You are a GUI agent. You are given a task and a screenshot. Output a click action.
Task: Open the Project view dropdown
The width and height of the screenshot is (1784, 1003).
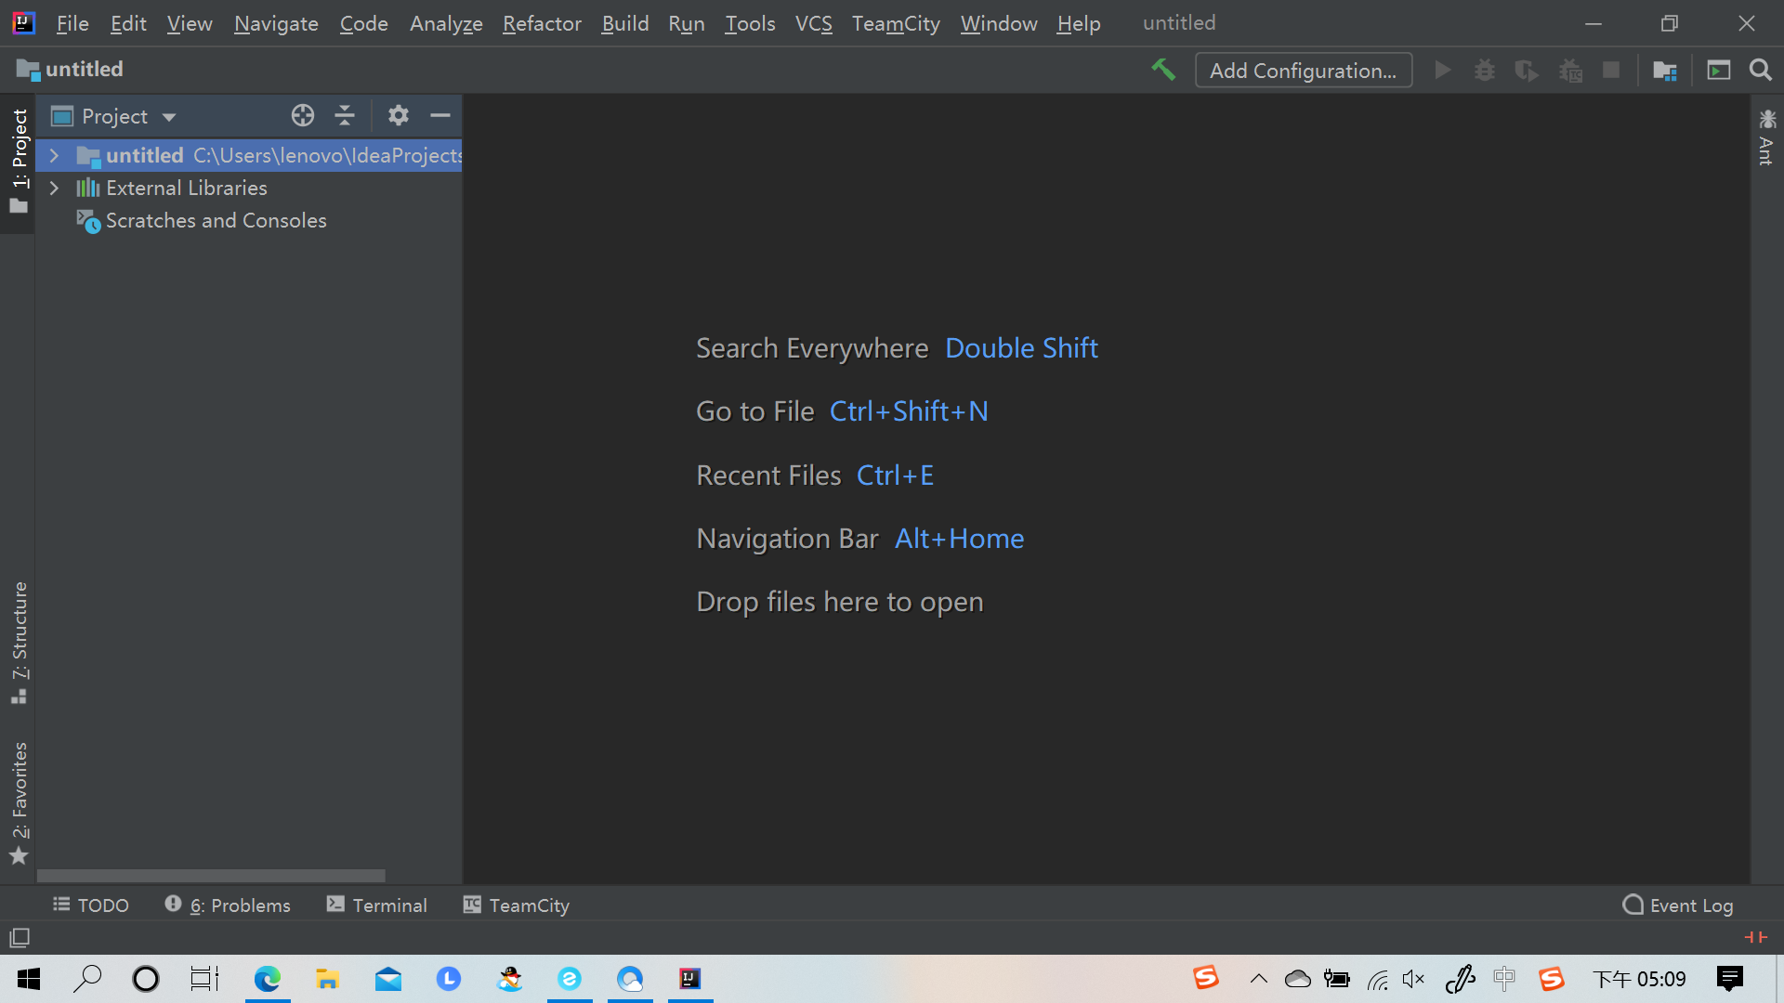[x=125, y=115]
